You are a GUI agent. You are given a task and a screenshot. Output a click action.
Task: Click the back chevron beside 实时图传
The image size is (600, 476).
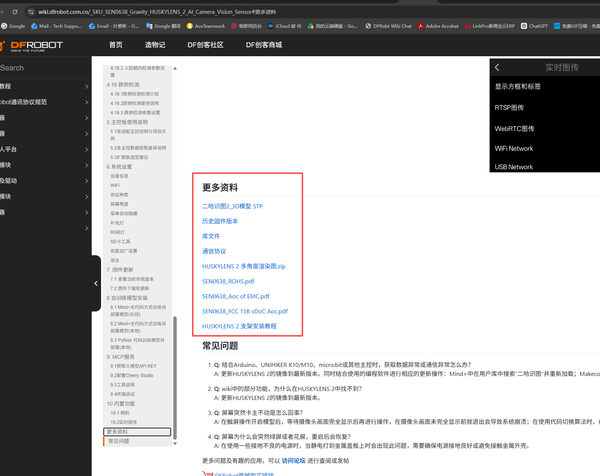point(497,67)
